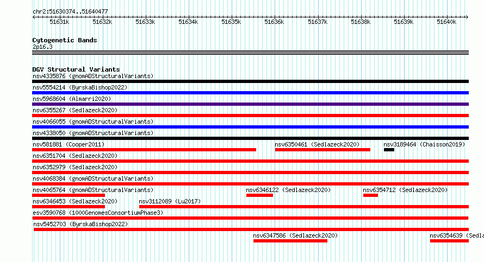Click the 51636k ruler tick label
The width and height of the screenshot is (484, 262).
(x=274, y=22)
